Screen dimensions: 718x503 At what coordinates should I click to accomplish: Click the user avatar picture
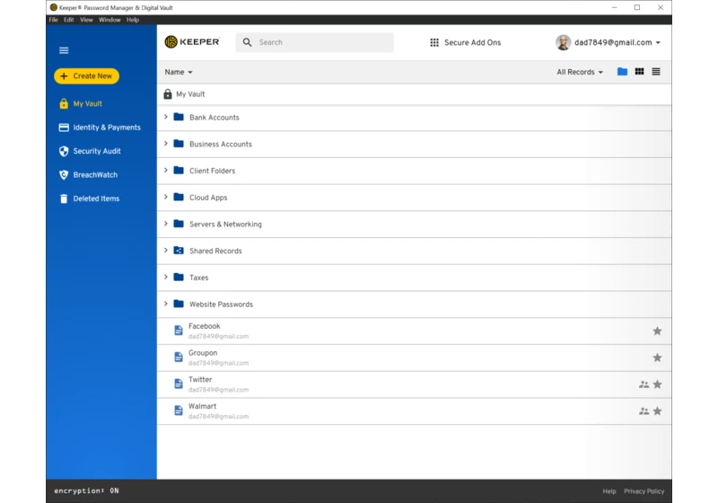click(564, 42)
